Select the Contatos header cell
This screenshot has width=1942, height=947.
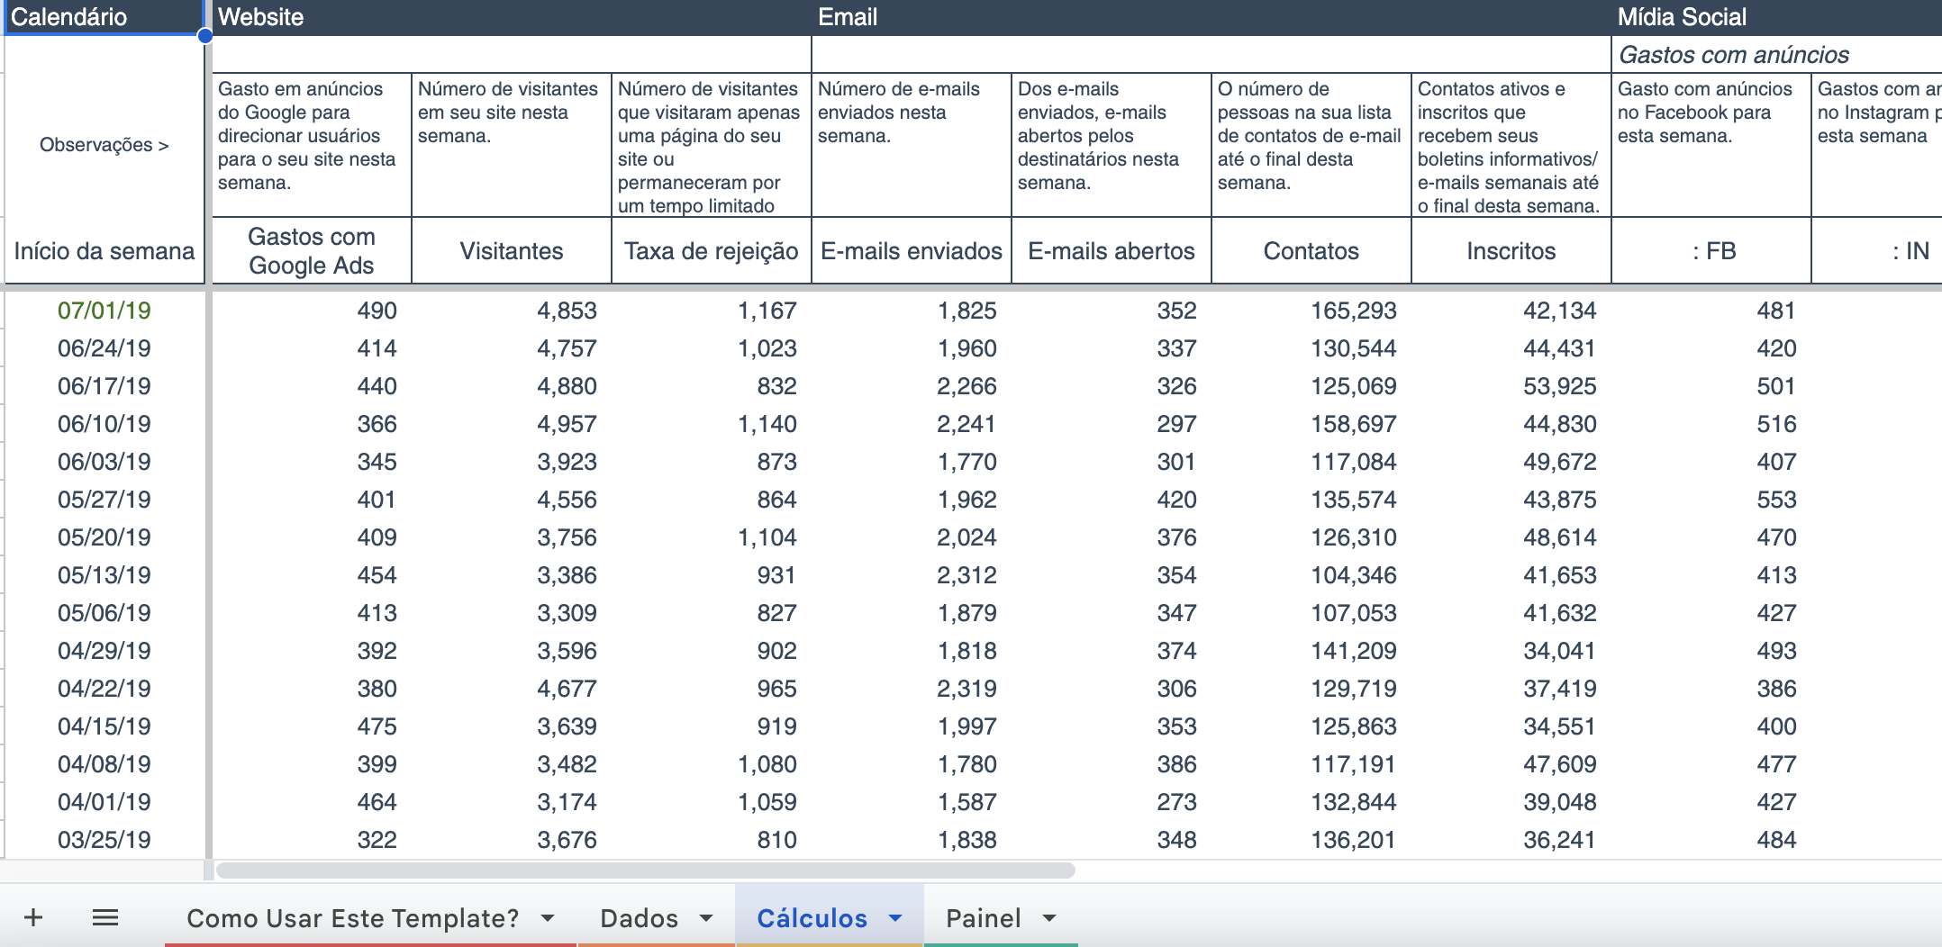(x=1309, y=251)
